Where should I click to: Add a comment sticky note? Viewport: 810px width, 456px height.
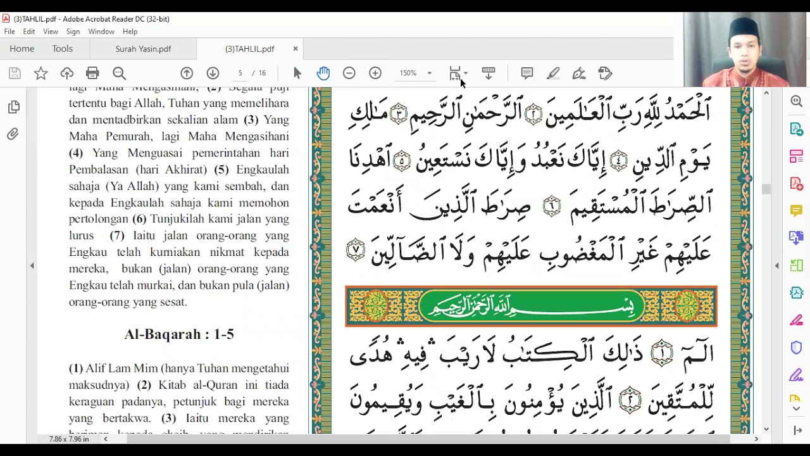pyautogui.click(x=527, y=73)
